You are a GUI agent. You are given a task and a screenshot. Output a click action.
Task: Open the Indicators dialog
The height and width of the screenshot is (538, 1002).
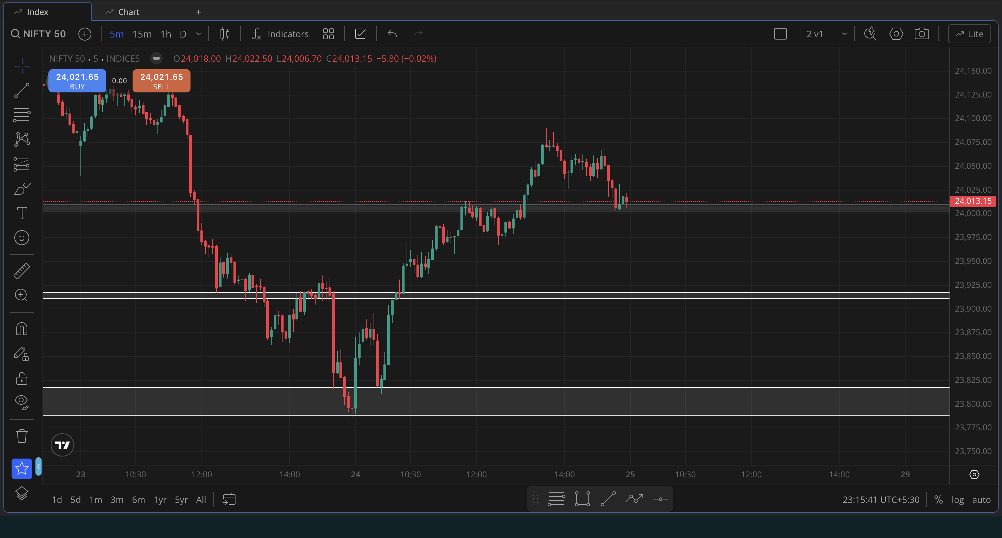coord(280,34)
